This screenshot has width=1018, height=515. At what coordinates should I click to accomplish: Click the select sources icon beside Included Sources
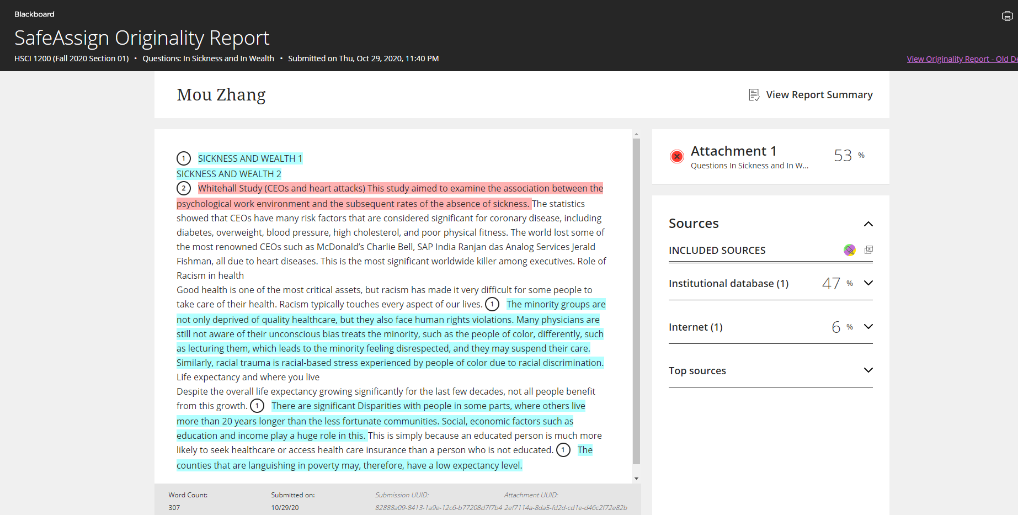[x=868, y=250]
